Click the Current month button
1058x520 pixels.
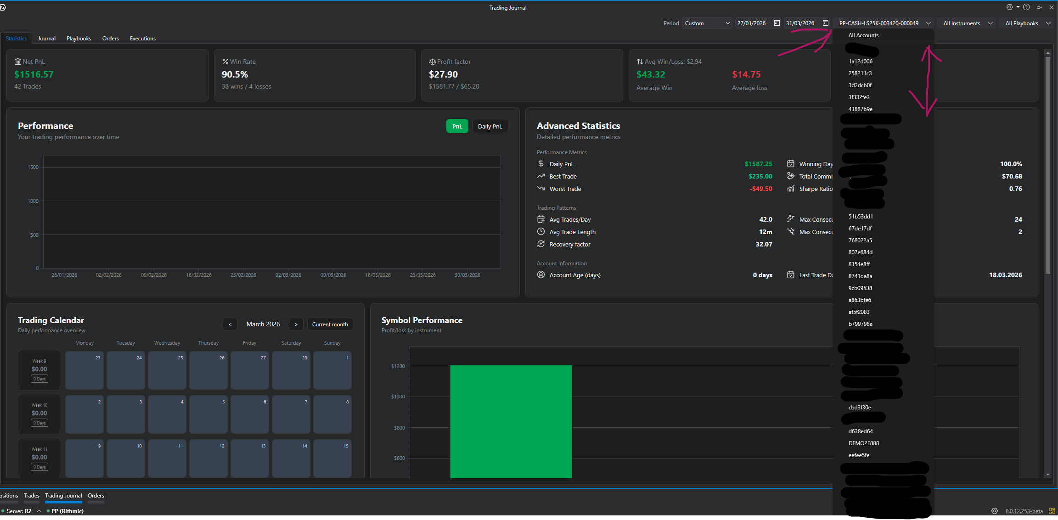tap(330, 324)
